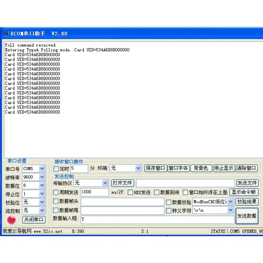
Task: Click the red port status indicator
Action: [x=12, y=220]
